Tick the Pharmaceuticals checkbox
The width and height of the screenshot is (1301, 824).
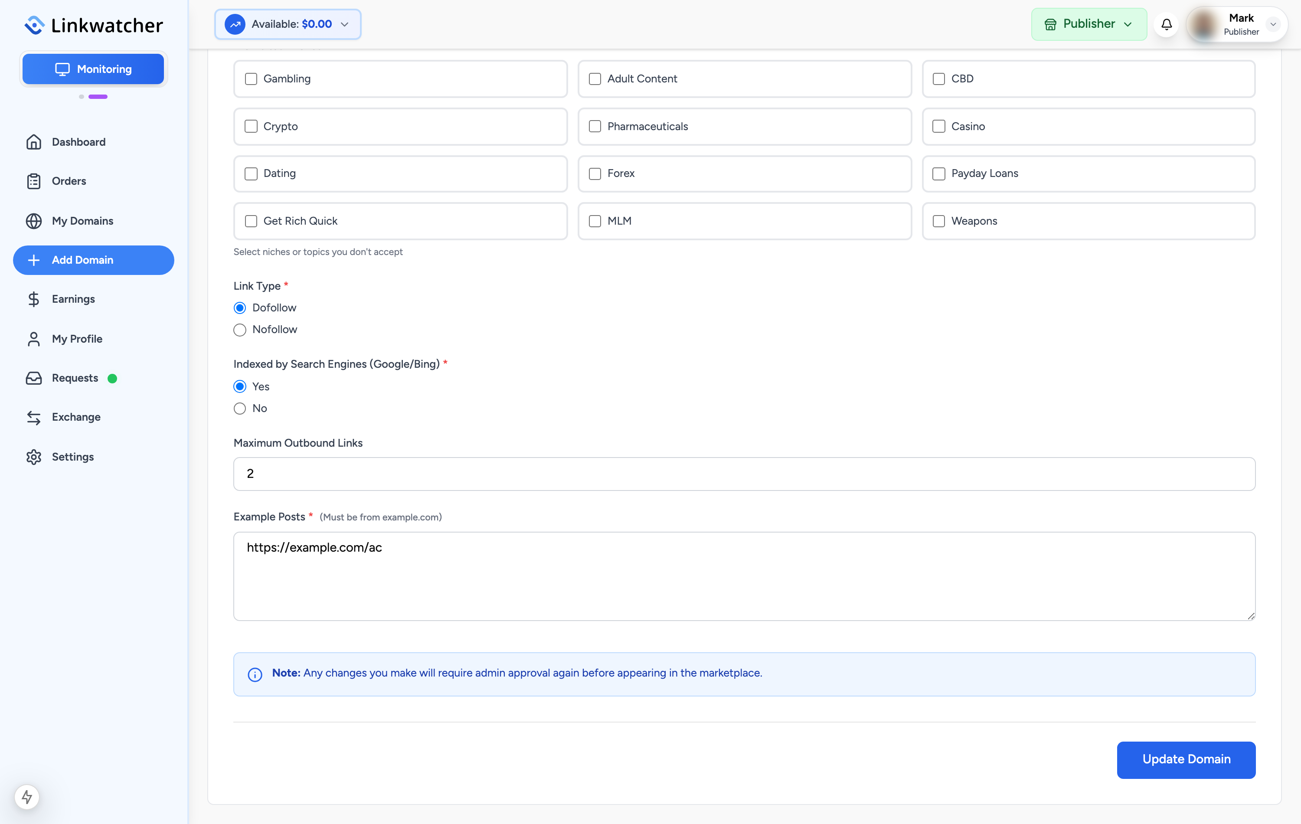(595, 127)
